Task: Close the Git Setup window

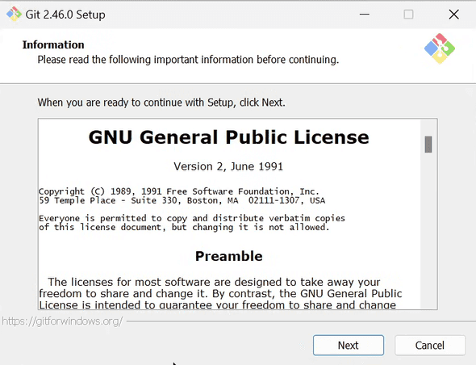Action: point(454,15)
